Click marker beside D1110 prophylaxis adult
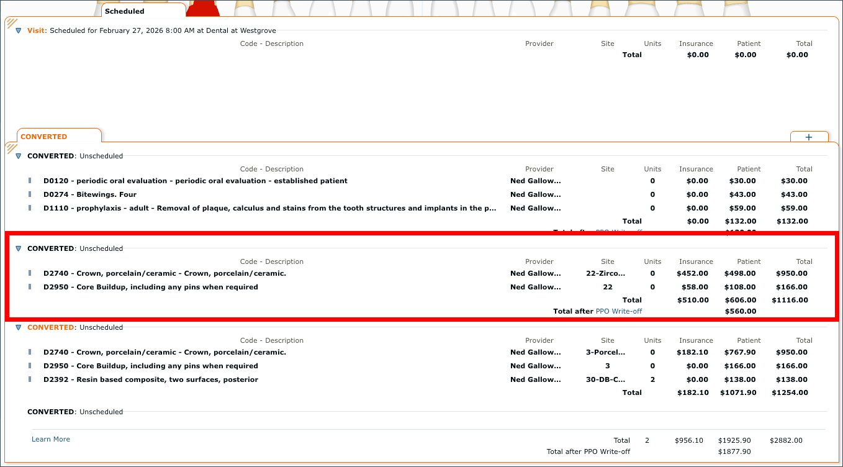Screen dimensions: 843x467 point(29,208)
